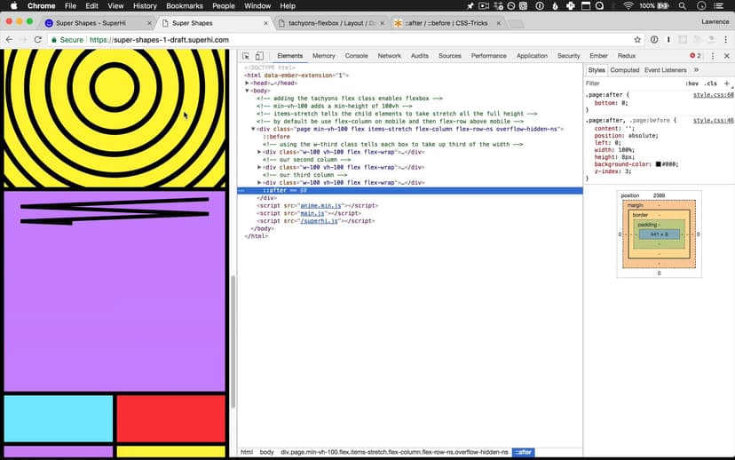Viewport: 735px width, 460px height.
Task: Toggle the device toolbar icon
Action: coord(259,56)
